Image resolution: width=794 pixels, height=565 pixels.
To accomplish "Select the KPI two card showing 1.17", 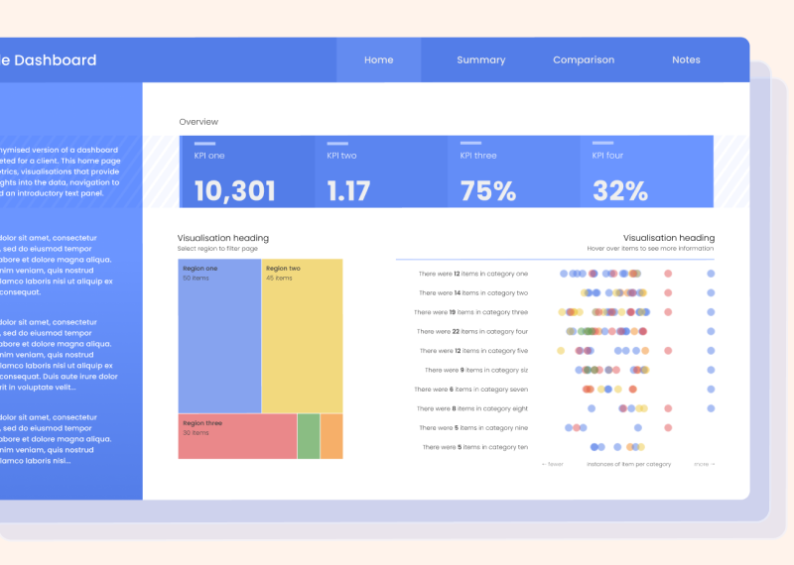I will pos(381,171).
